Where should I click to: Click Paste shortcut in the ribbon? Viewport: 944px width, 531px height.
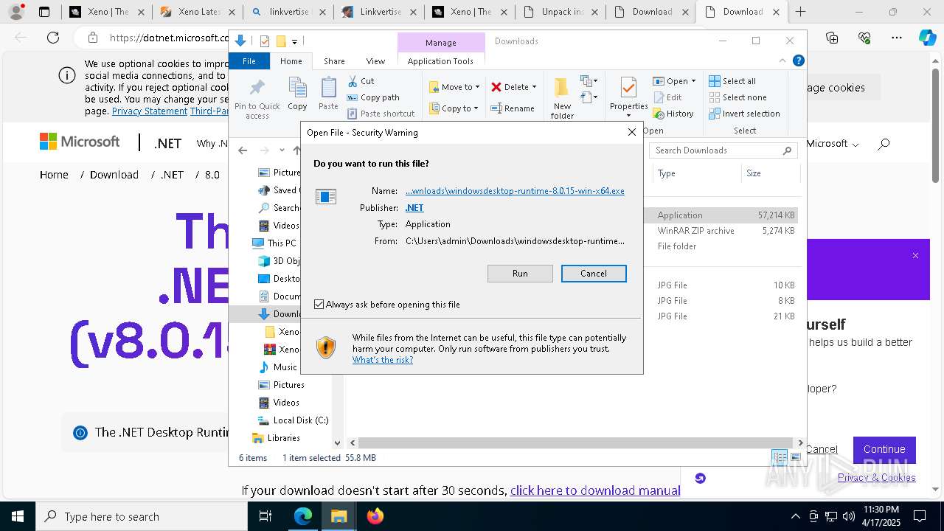[381, 114]
